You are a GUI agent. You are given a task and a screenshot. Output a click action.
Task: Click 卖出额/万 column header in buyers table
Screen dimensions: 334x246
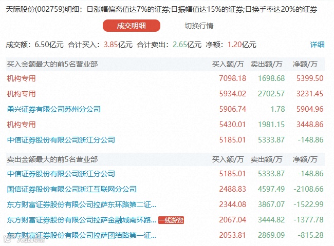point(266,64)
